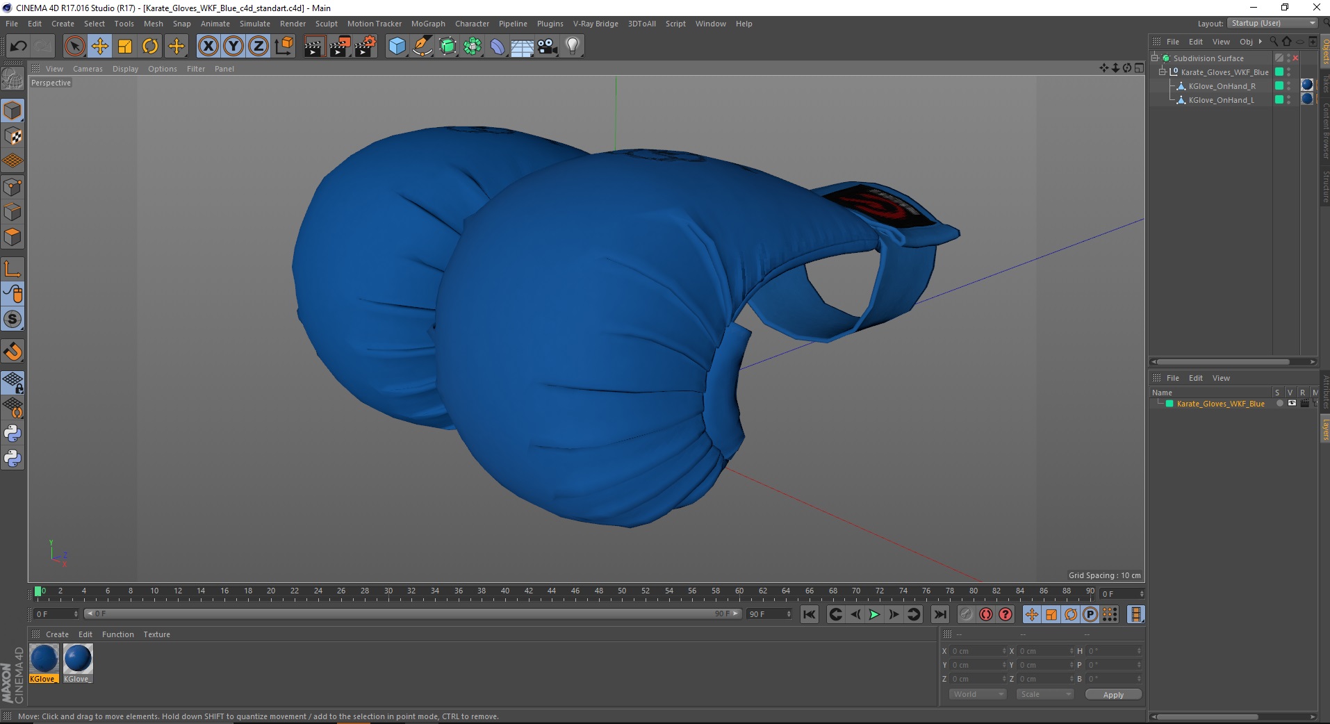Select KGlove_OnHand_L object

pos(1221,100)
